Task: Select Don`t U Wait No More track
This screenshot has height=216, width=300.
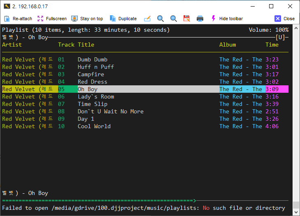Action: point(145,112)
